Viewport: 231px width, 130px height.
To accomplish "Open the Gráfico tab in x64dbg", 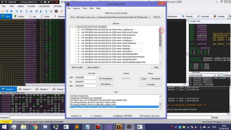I will [x=19, y=16].
